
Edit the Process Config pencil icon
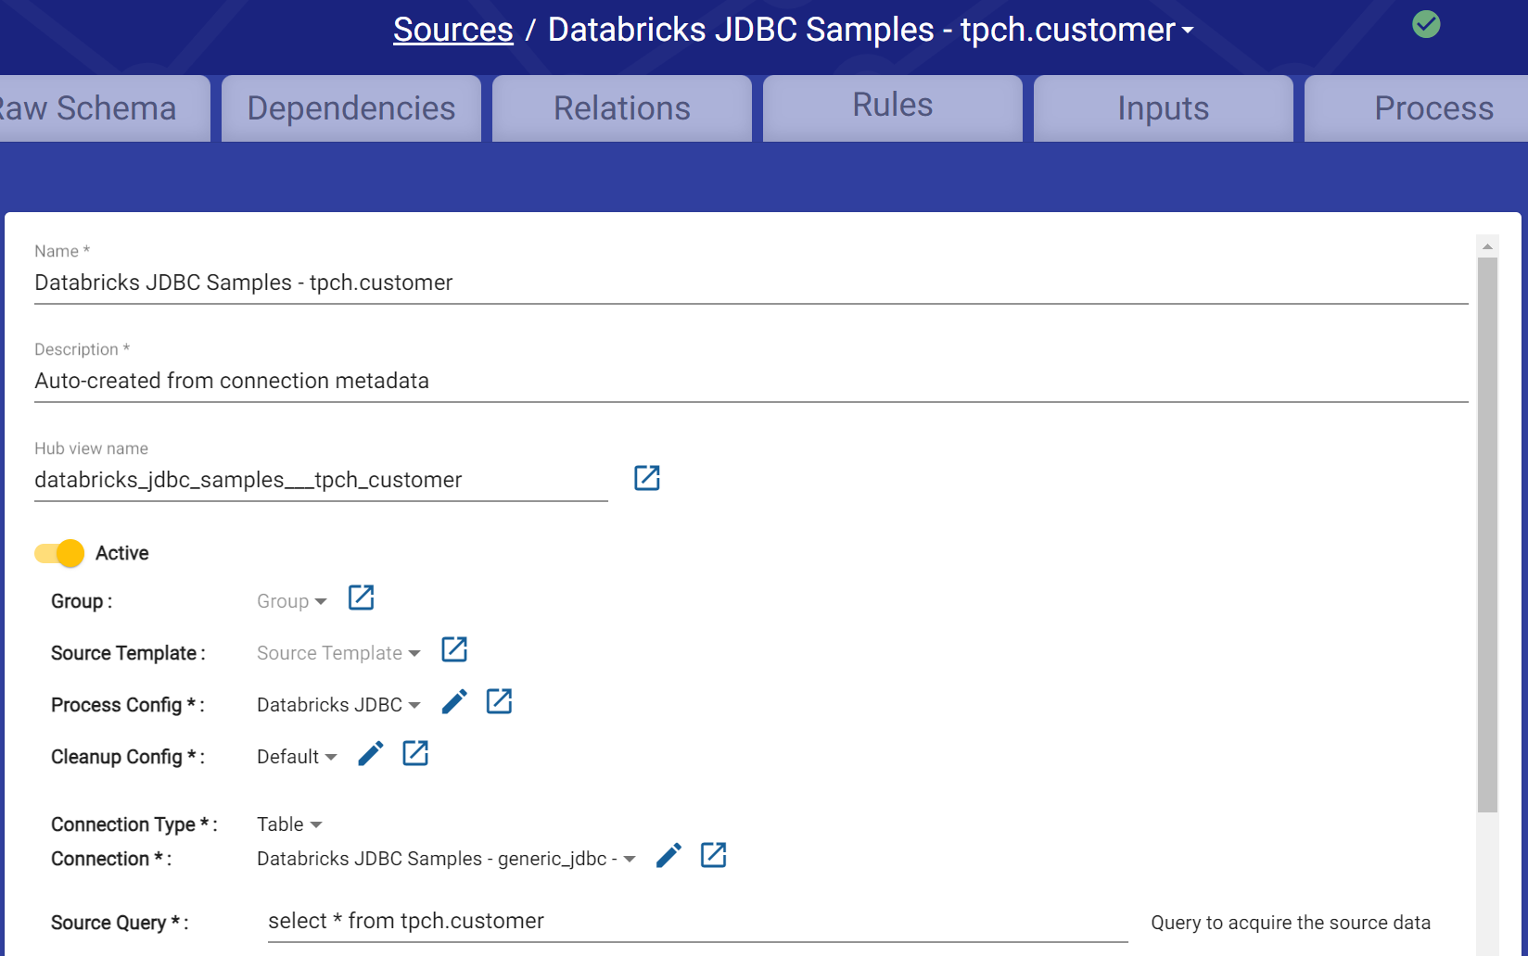pos(454,702)
